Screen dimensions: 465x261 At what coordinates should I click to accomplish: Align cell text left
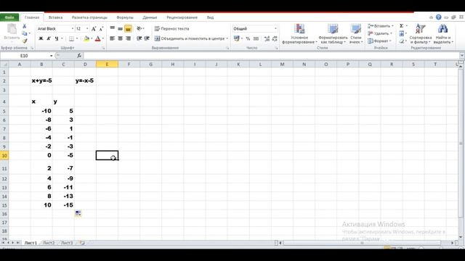coord(113,38)
